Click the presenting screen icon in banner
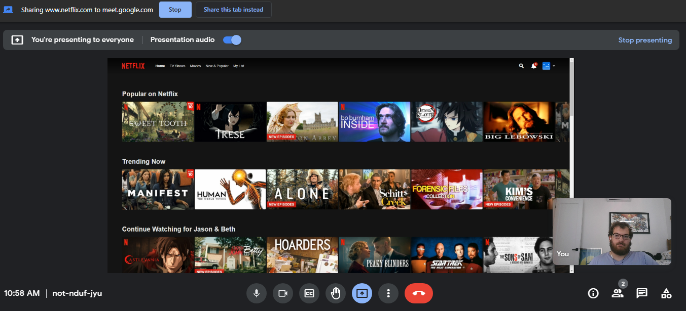This screenshot has width=686, height=311. (17, 40)
